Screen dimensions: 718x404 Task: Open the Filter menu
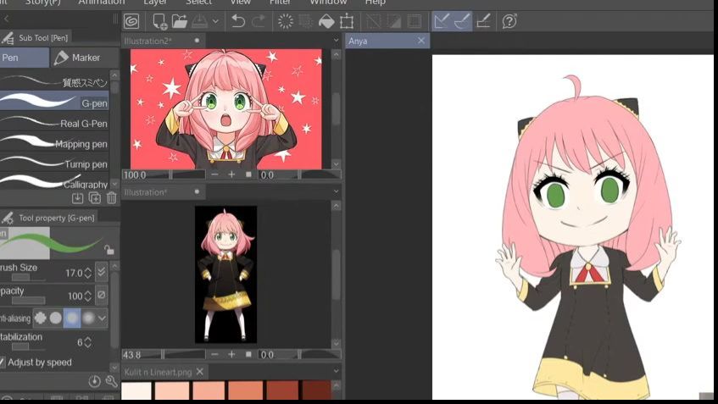(x=280, y=3)
